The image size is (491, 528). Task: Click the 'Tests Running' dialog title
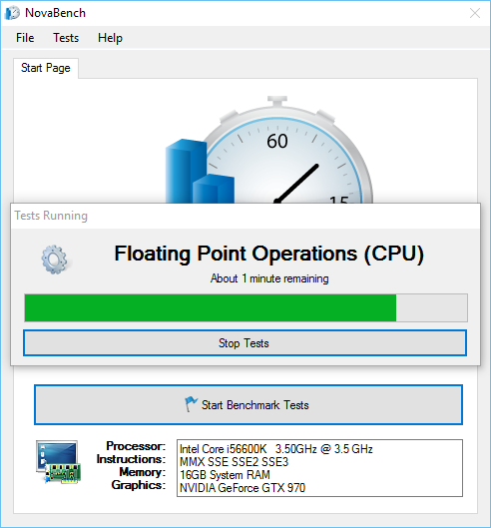51,216
